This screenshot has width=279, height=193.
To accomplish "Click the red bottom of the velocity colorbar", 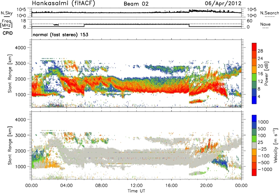I will click(x=254, y=172).
